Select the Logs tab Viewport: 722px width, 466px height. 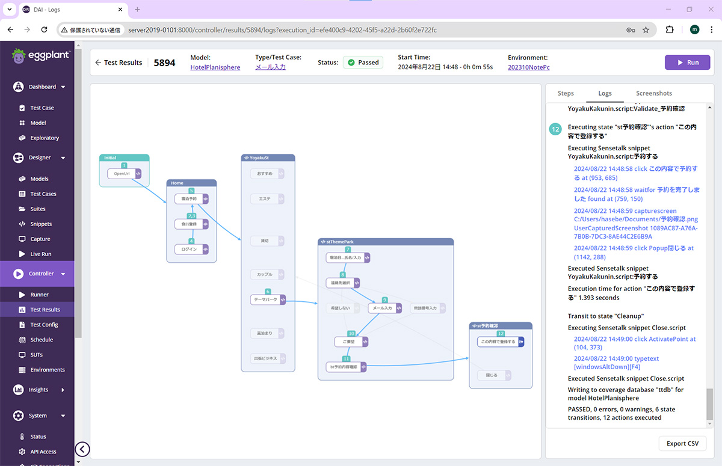point(605,93)
